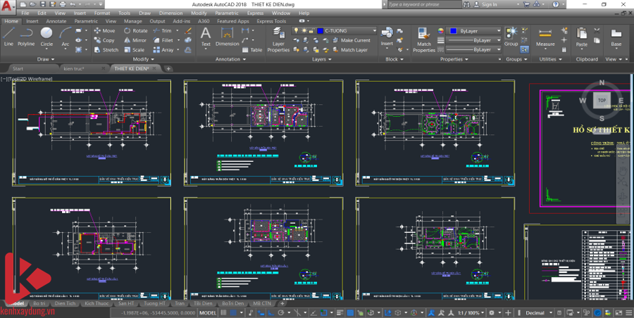The image size is (634, 318).
Task: Open the Dimension menu
Action: tap(170, 13)
